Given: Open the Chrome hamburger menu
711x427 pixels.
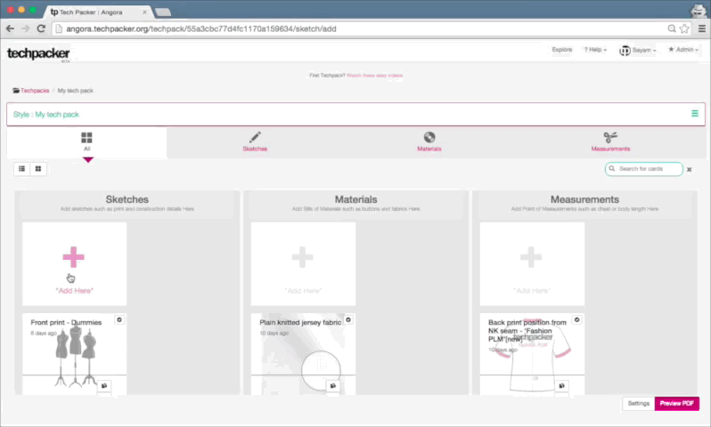Looking at the screenshot, I should click(x=702, y=28).
